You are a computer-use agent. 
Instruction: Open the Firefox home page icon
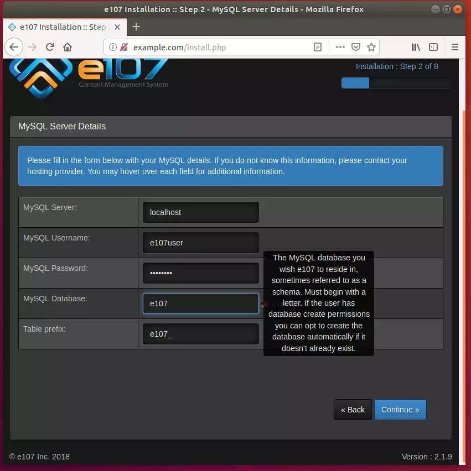tap(68, 47)
